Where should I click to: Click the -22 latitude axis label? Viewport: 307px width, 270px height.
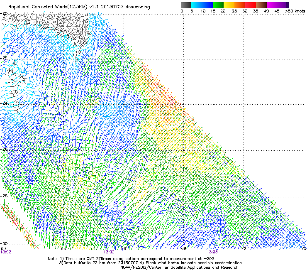[x=4, y=58]
